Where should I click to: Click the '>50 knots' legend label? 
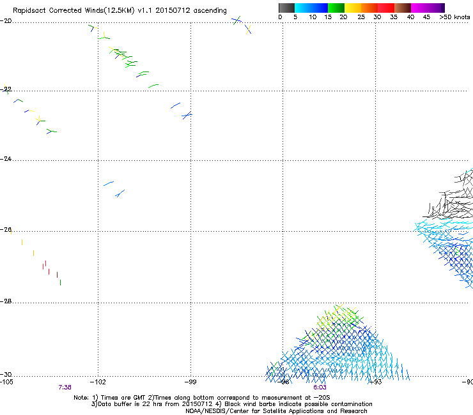[454, 17]
